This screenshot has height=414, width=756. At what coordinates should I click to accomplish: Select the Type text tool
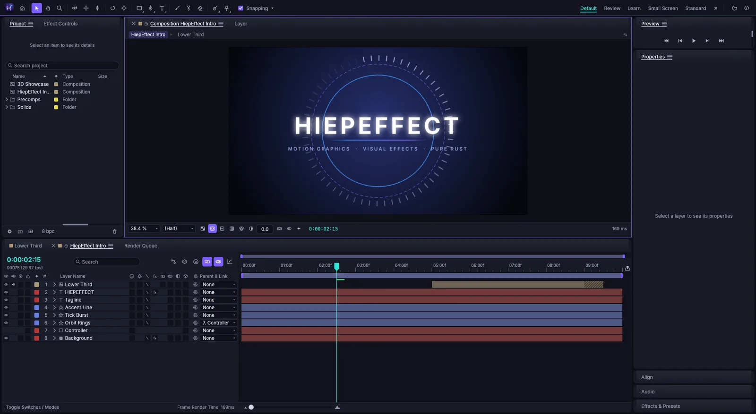162,8
